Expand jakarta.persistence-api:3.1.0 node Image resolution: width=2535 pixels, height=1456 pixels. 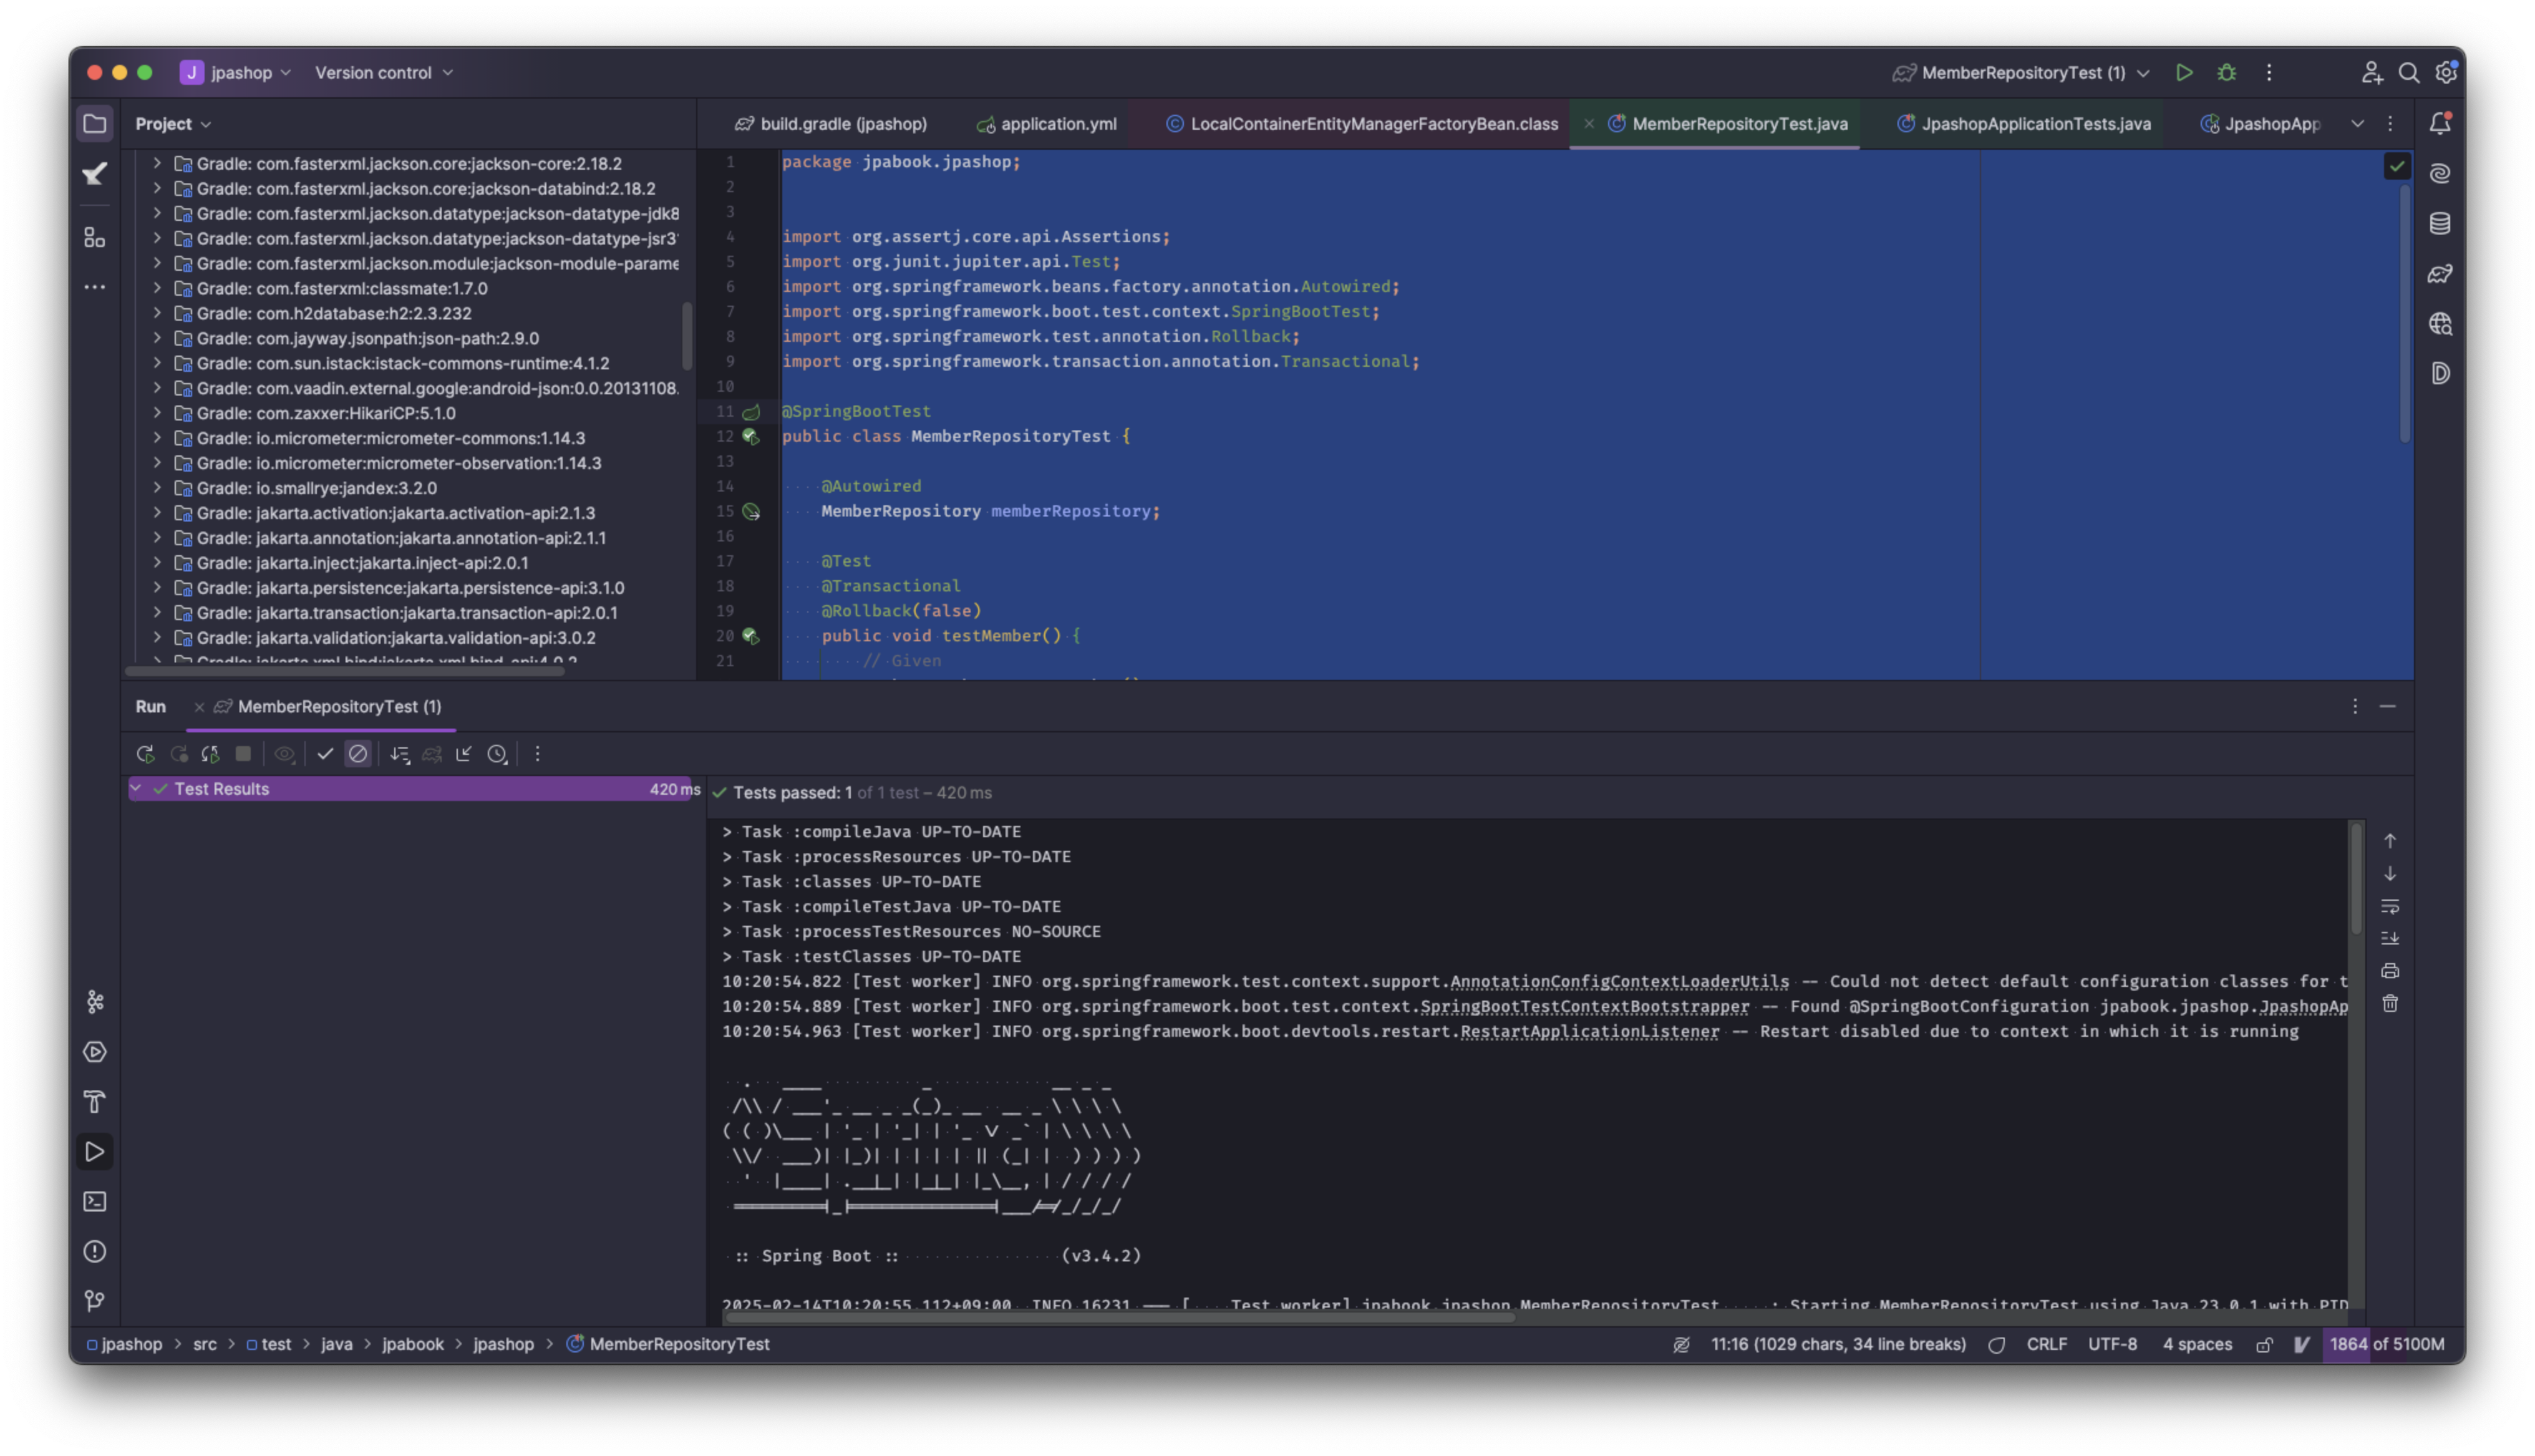click(x=157, y=588)
